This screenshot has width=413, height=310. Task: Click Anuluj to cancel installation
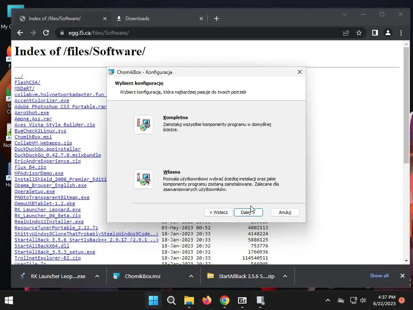pyautogui.click(x=285, y=212)
